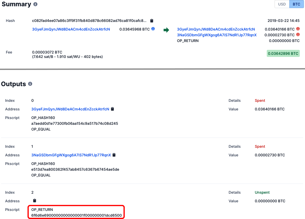Switch currency display to USD
305x219 pixels.
click(x=282, y=4)
